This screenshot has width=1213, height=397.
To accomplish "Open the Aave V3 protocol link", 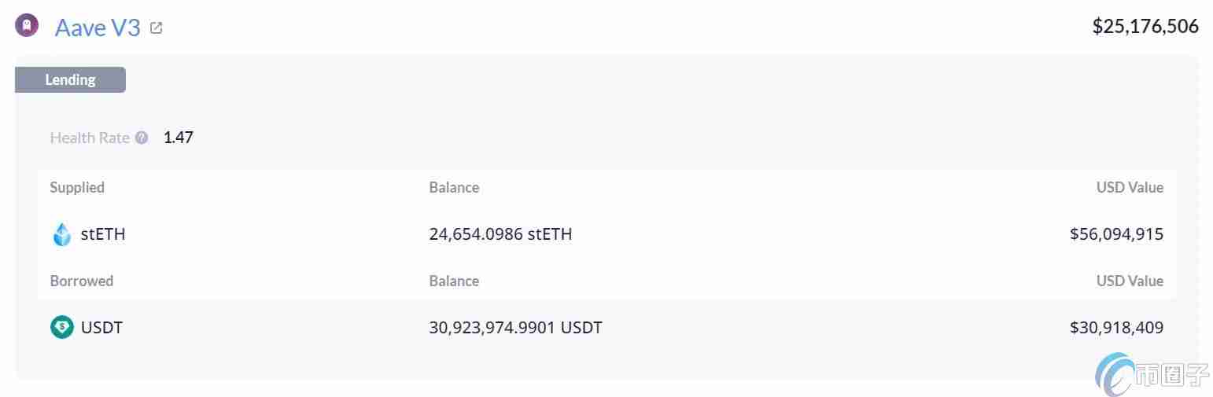I will [x=98, y=28].
